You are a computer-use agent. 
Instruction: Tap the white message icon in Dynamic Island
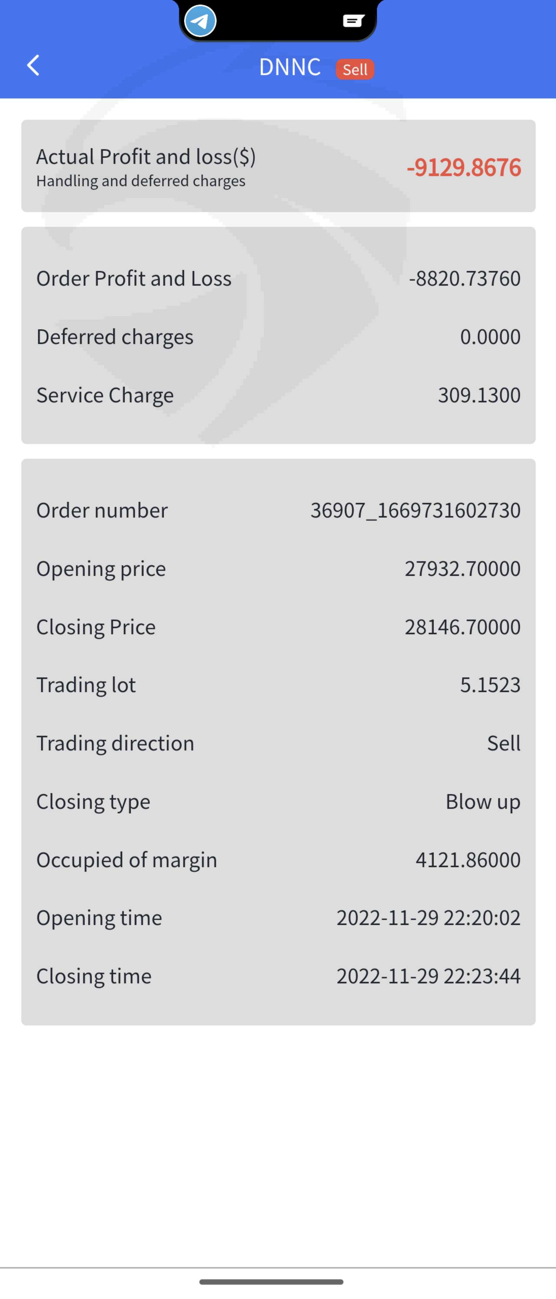pyautogui.click(x=353, y=21)
